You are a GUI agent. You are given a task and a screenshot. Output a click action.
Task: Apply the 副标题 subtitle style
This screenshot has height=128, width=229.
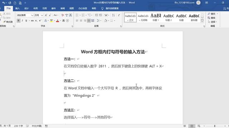coord(194,17)
